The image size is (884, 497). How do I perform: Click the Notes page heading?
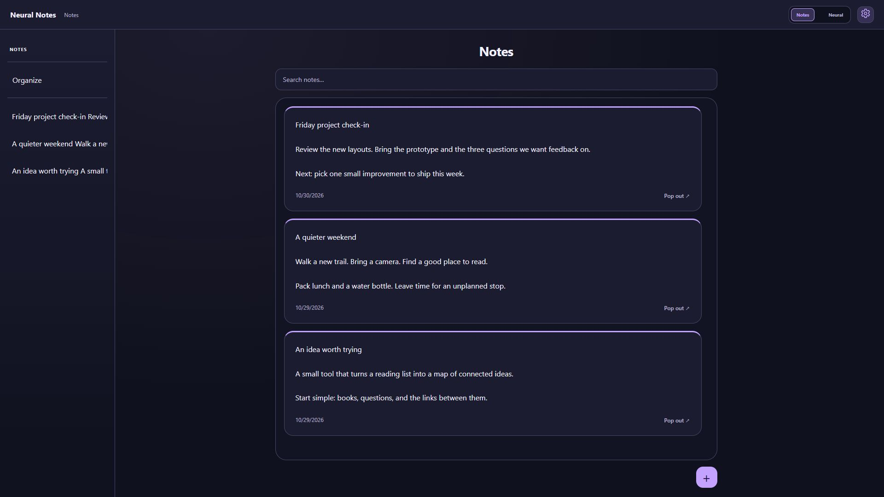[x=496, y=52]
